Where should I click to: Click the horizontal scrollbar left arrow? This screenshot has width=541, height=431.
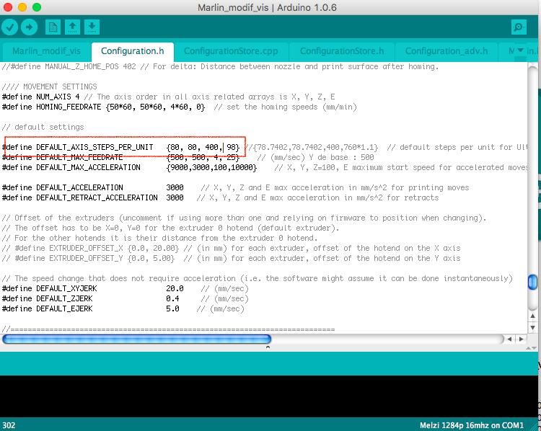point(509,339)
